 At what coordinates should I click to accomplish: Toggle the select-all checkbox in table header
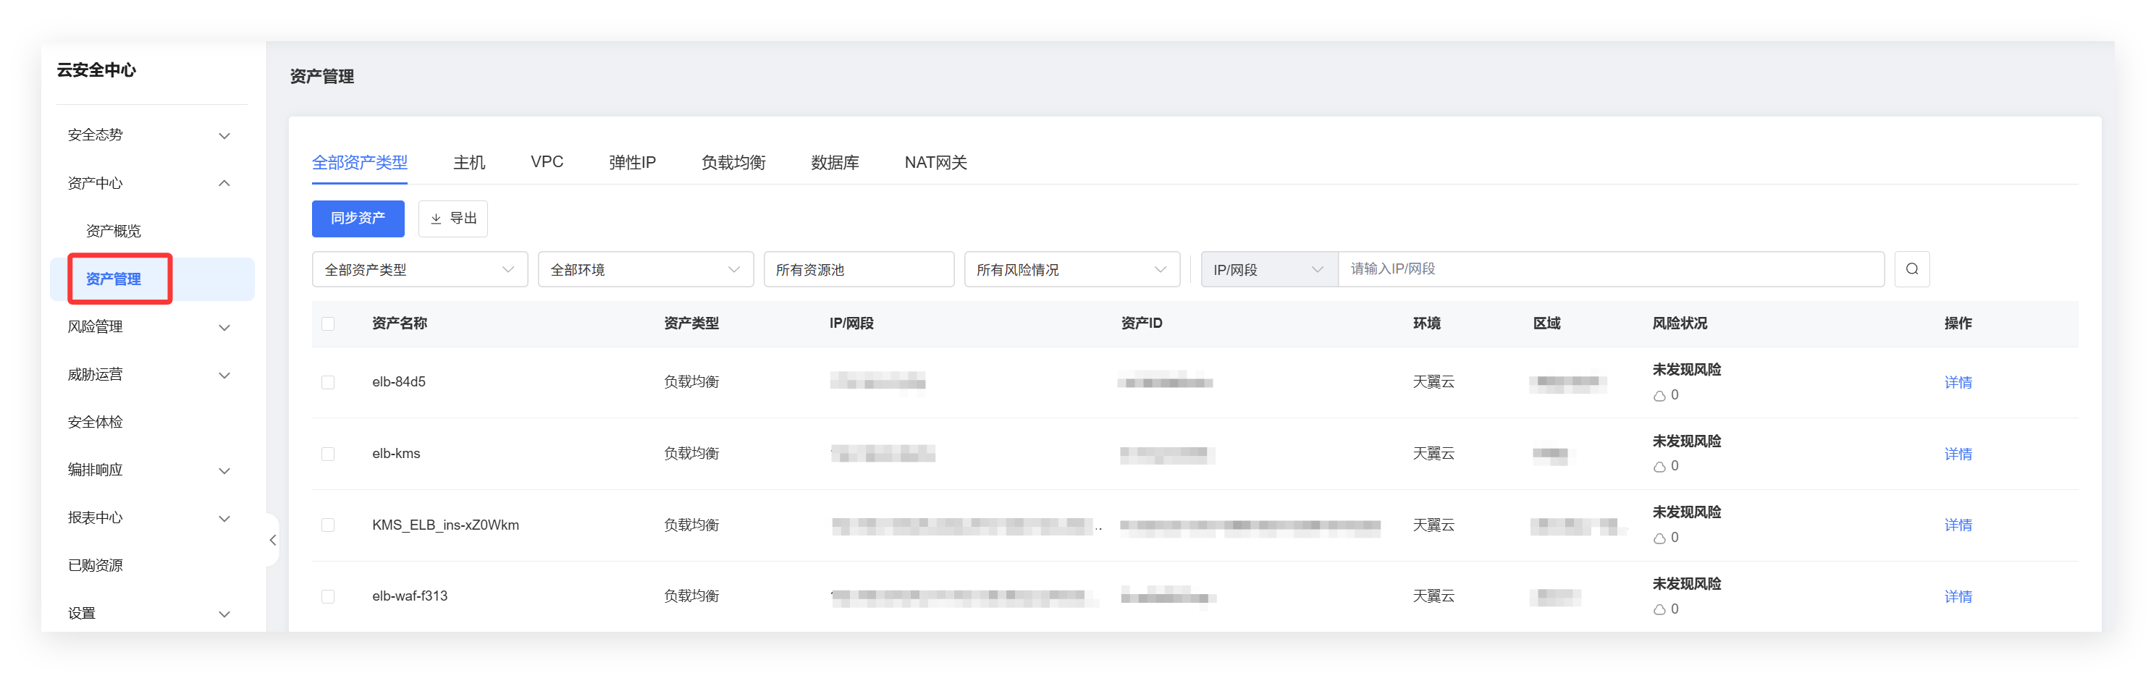(328, 324)
